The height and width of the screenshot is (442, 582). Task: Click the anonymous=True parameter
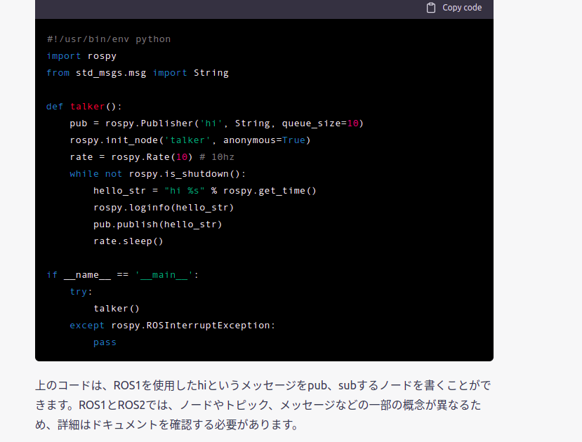tap(267, 140)
